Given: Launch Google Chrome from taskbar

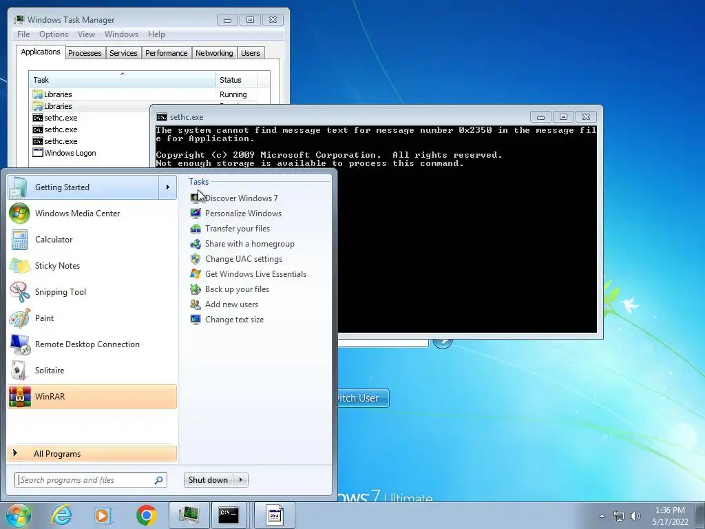Looking at the screenshot, I should tap(147, 515).
